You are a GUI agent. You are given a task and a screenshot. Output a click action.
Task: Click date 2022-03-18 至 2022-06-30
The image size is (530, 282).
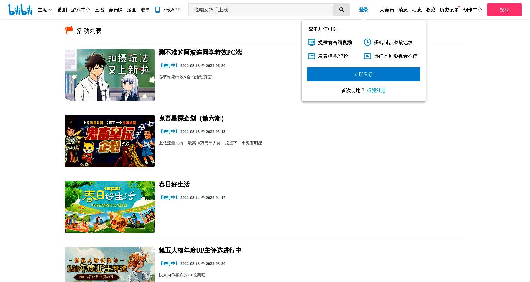click(203, 66)
